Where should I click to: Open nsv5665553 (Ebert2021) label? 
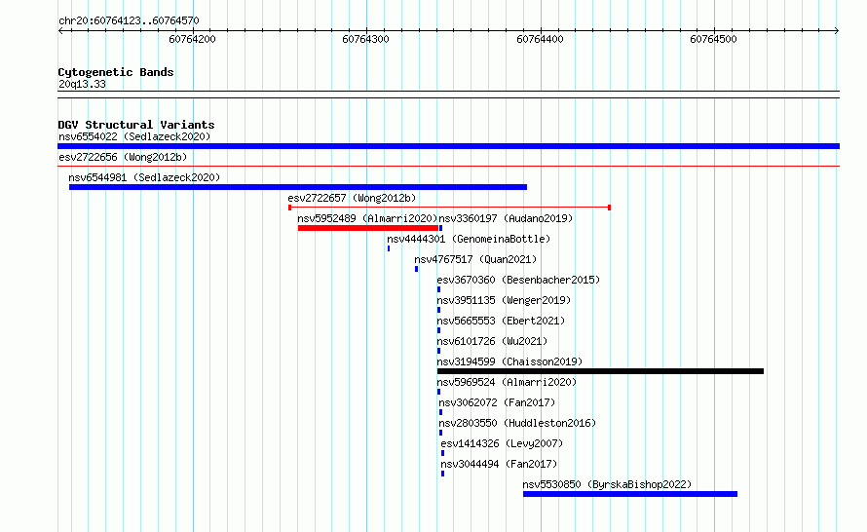point(501,321)
